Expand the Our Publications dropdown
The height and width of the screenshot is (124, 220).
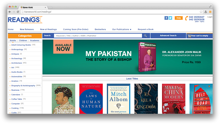(122, 29)
